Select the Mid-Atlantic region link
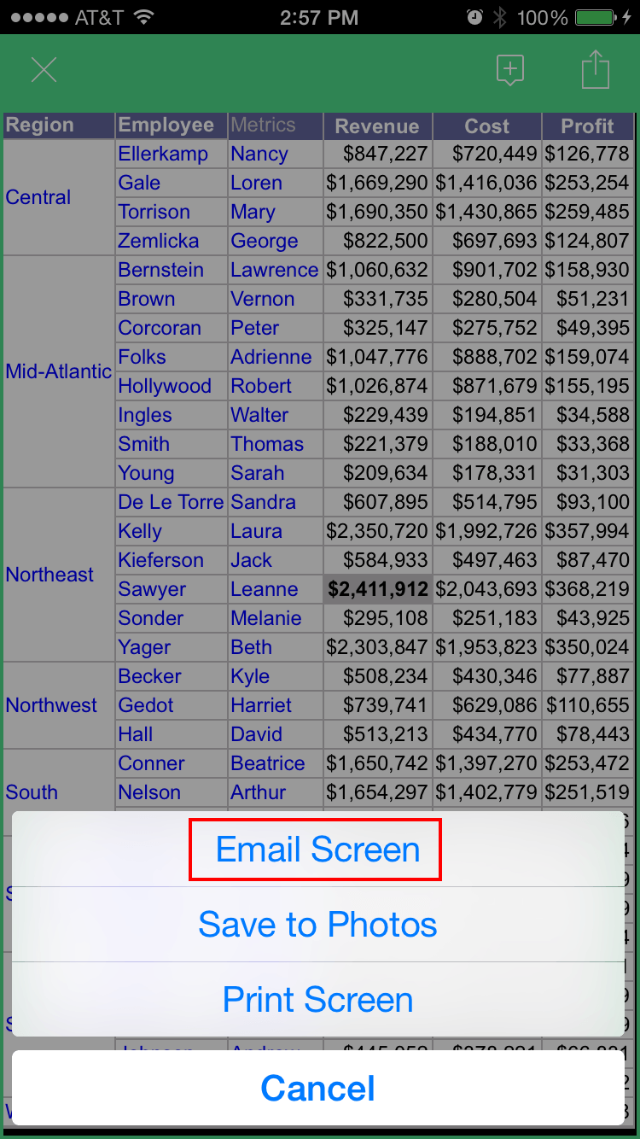Screen dimensions: 640x1139 (x=58, y=371)
